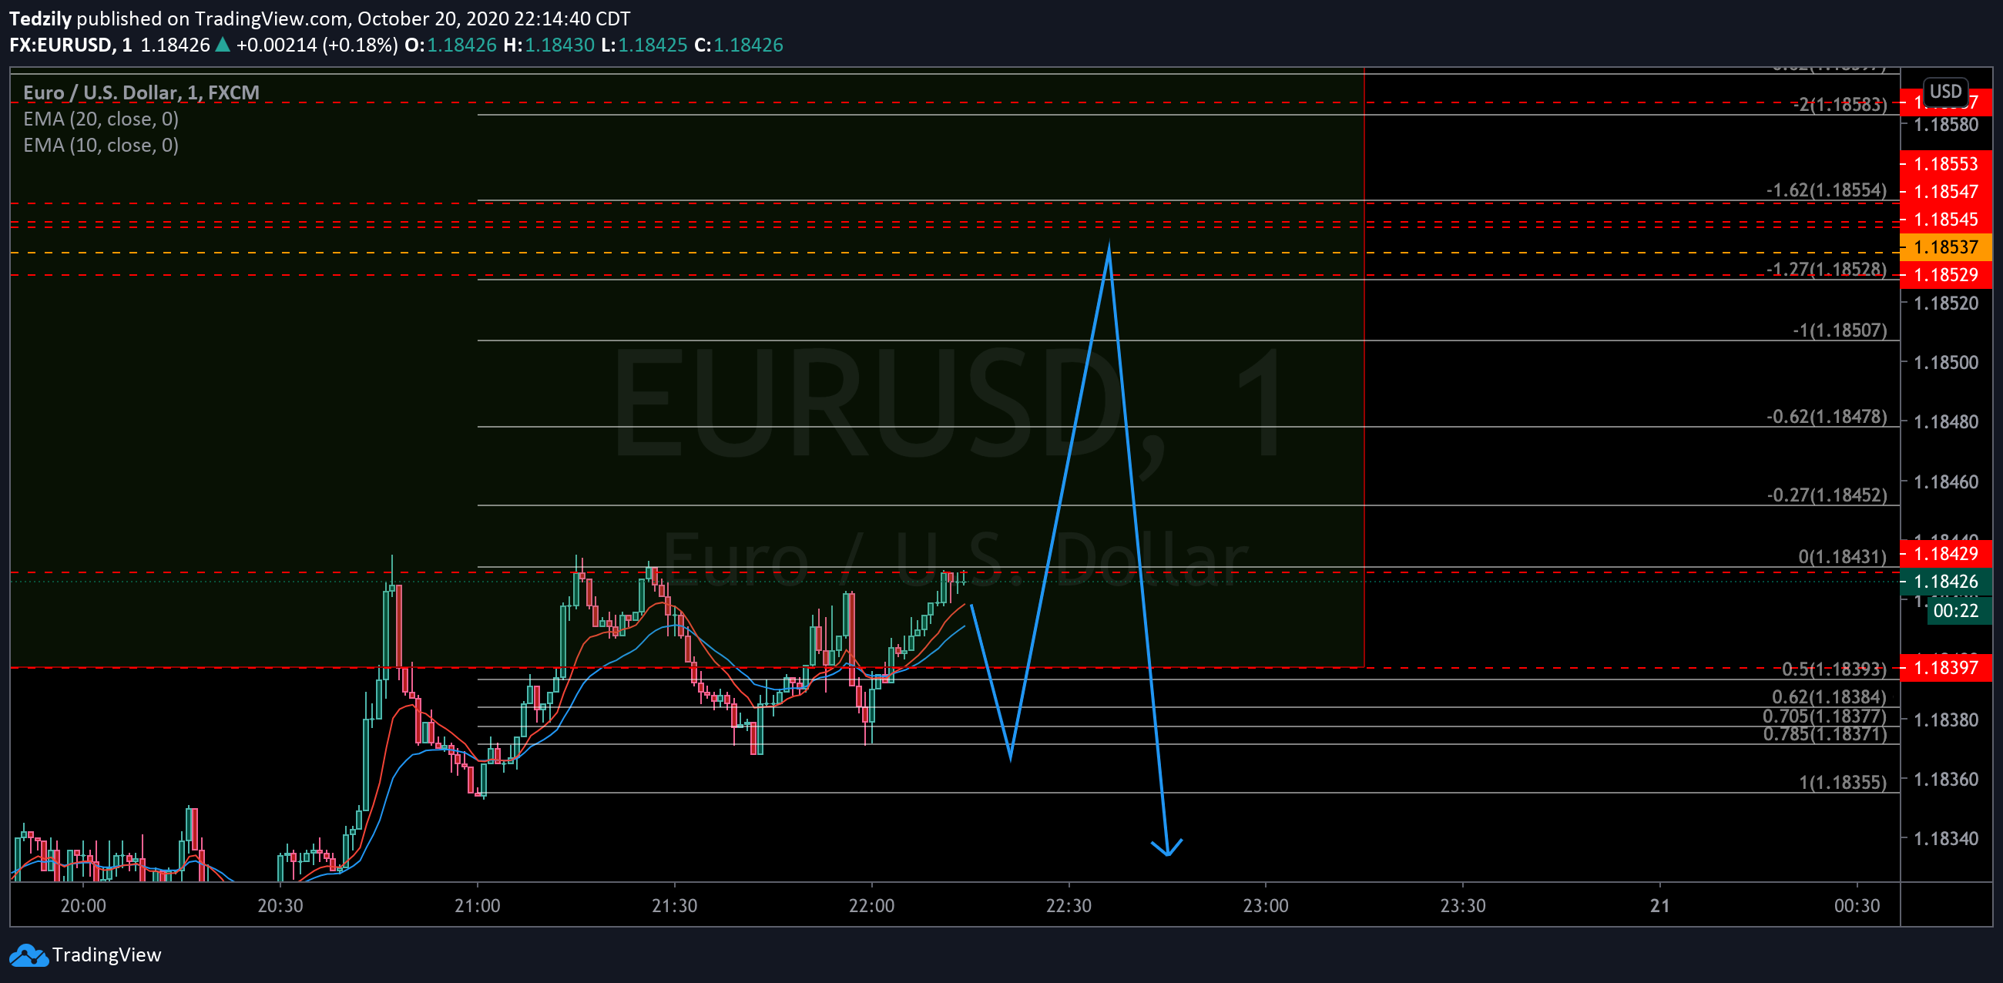
Task: Select the EMA (20, close, 0) legend
Action: click(101, 119)
